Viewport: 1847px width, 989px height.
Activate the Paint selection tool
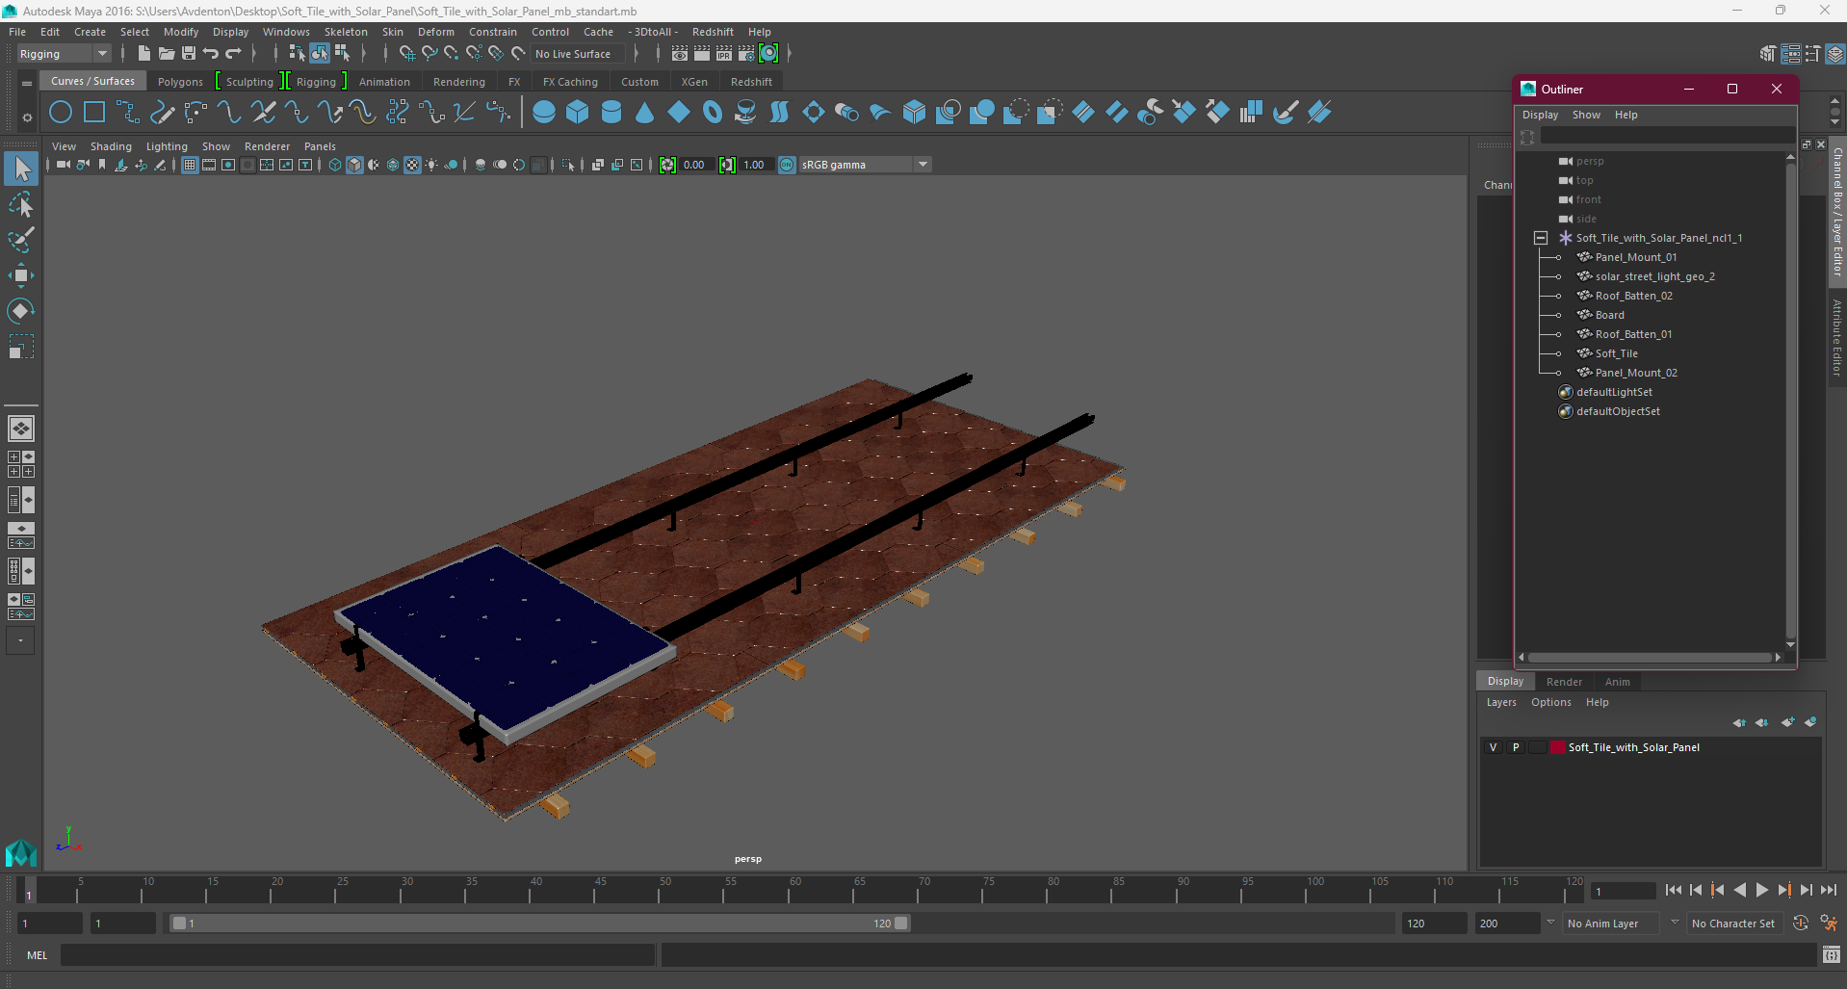[21, 240]
